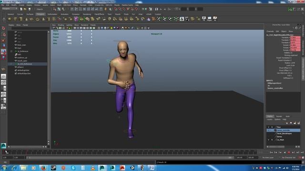
Task: Select the facial_blendshapes layer
Action: pos(285,133)
